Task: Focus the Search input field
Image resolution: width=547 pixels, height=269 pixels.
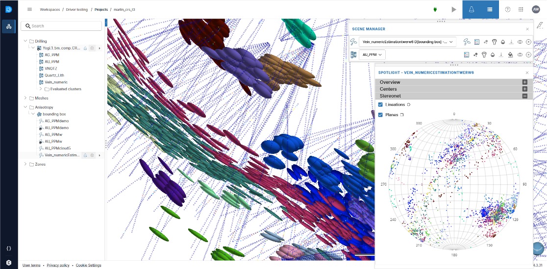Action: [x=61, y=26]
